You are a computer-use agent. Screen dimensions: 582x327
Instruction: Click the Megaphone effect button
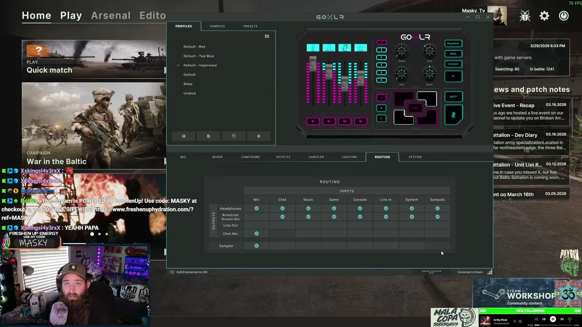(x=453, y=44)
